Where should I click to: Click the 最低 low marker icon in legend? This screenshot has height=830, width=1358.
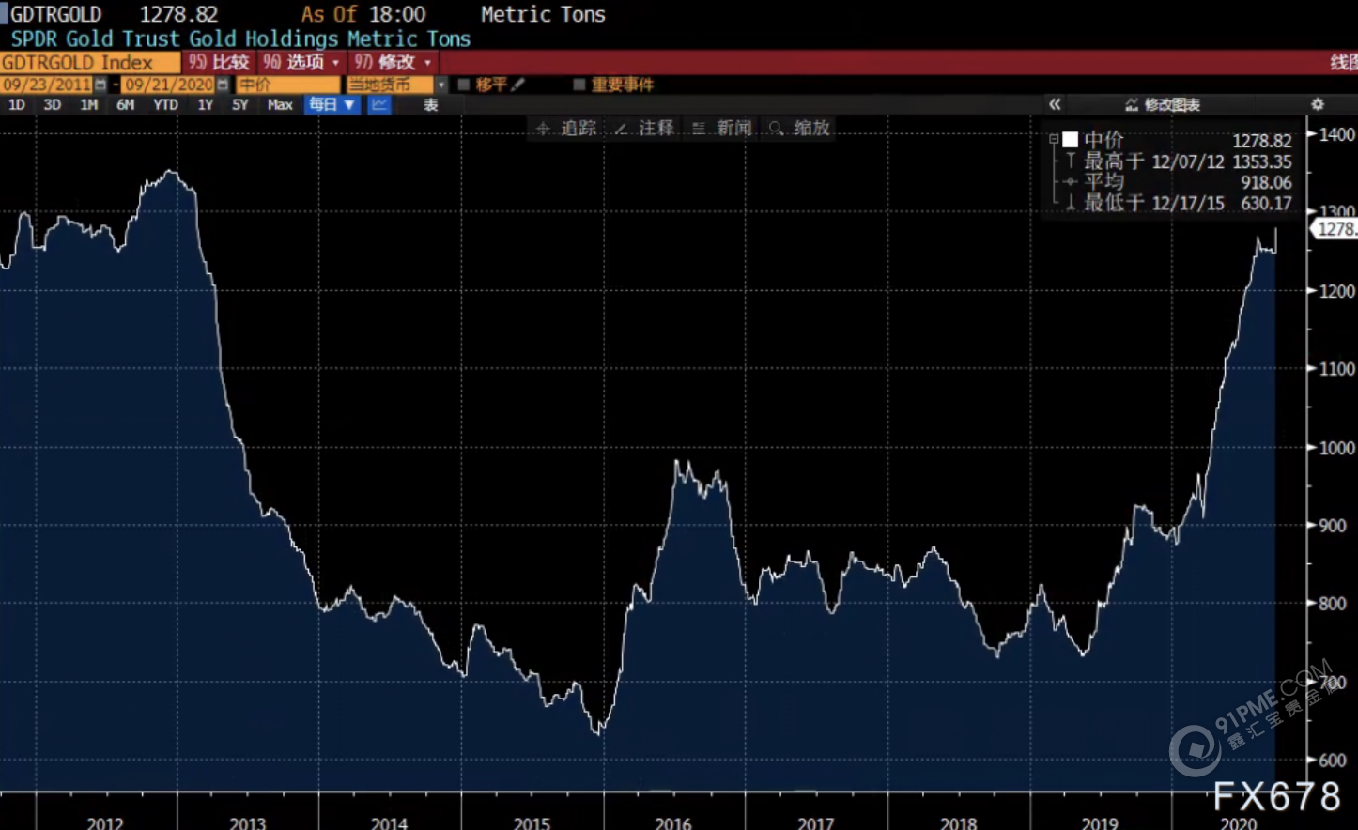tap(1070, 203)
